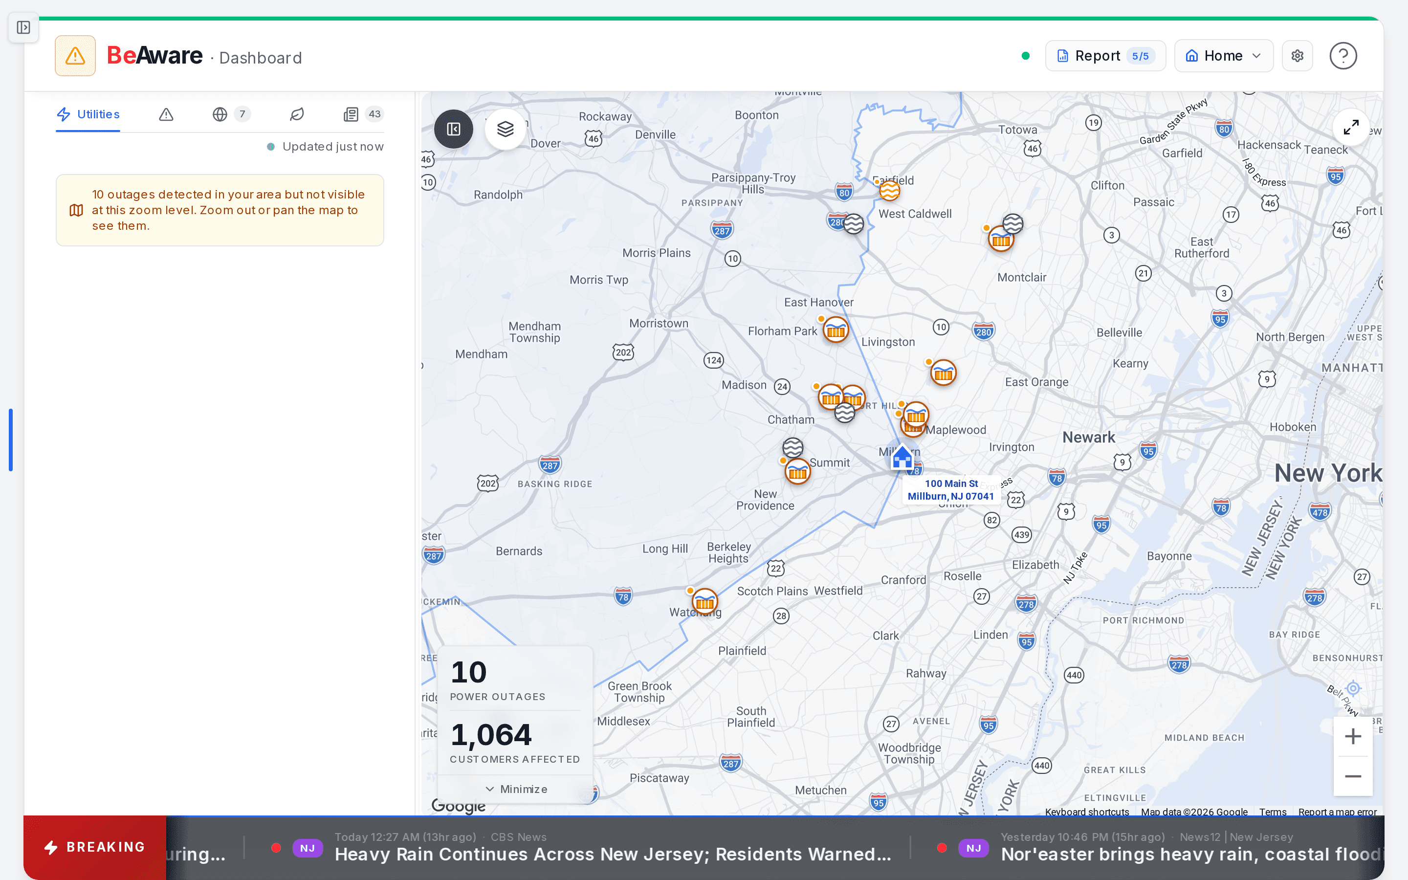Click the BREAKING news banner label

coord(95,847)
